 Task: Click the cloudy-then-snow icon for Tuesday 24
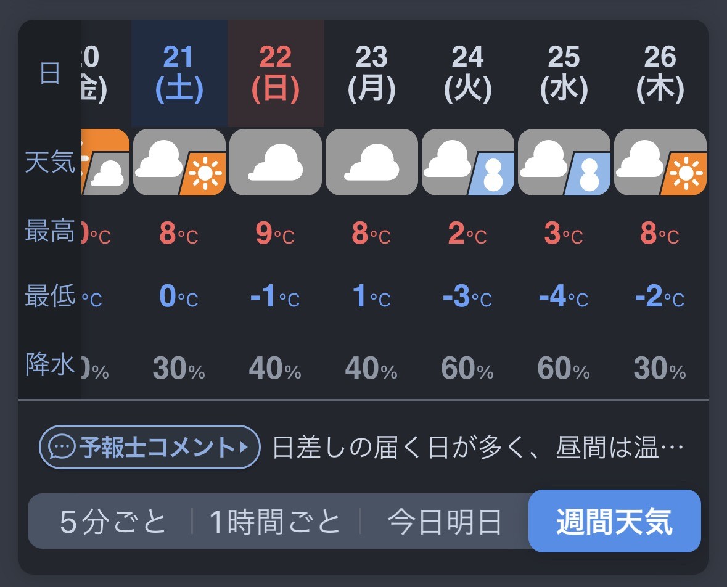click(x=468, y=162)
